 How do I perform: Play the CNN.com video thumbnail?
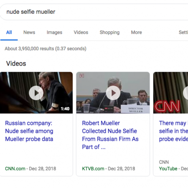click(x=36, y=93)
